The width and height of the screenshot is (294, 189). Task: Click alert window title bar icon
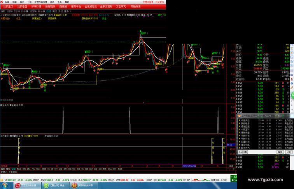point(239,116)
